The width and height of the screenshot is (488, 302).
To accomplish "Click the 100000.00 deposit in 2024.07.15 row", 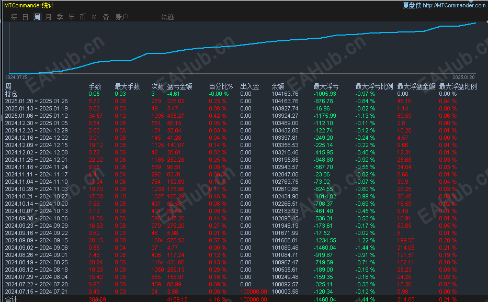I will (x=254, y=292).
